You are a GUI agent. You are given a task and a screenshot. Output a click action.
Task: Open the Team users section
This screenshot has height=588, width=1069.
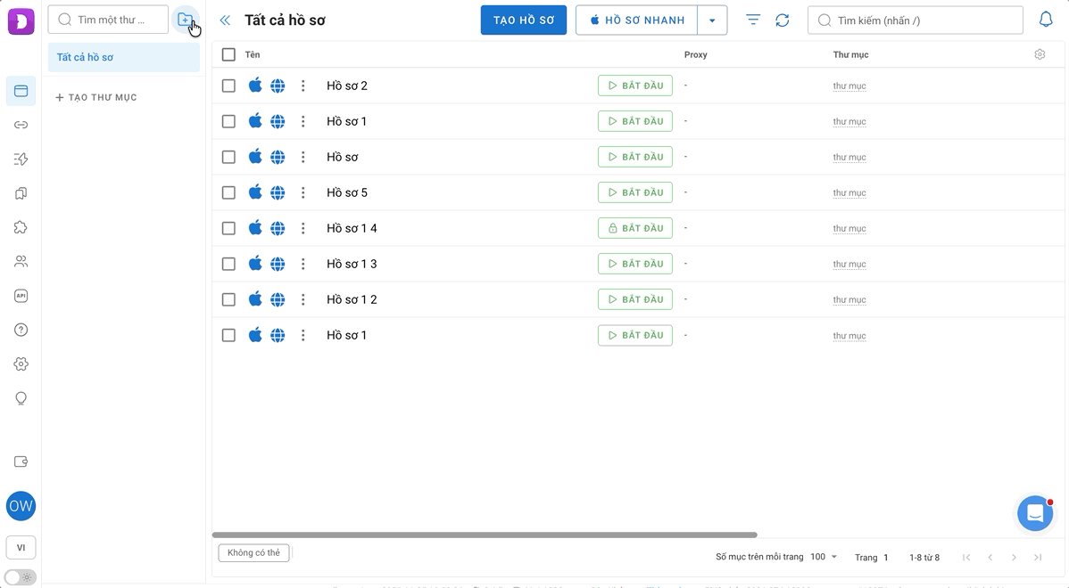21,261
